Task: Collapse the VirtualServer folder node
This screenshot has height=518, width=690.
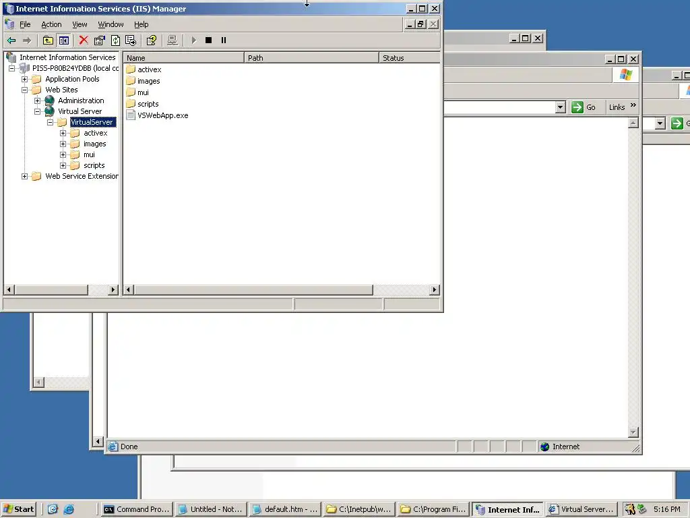Action: click(50, 123)
